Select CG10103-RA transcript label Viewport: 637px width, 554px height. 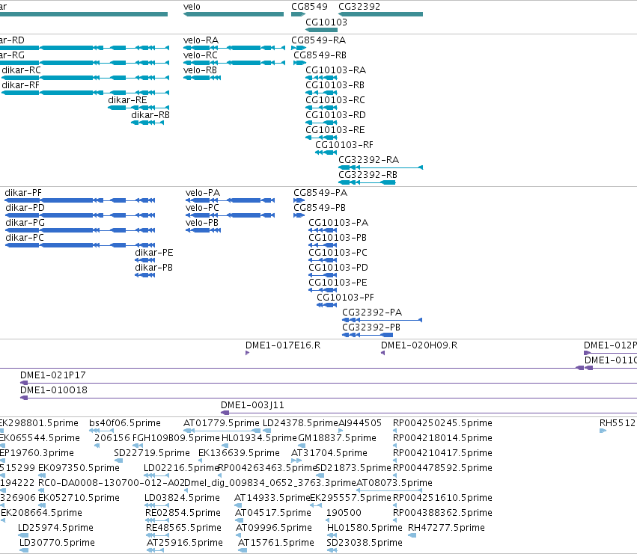click(x=335, y=70)
